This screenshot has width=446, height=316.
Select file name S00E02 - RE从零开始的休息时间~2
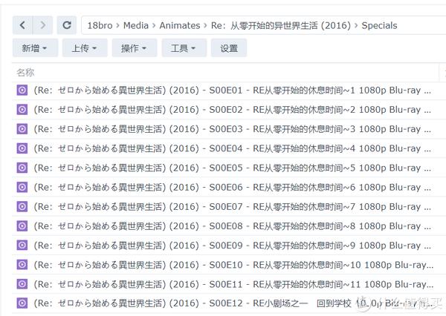pos(233,110)
